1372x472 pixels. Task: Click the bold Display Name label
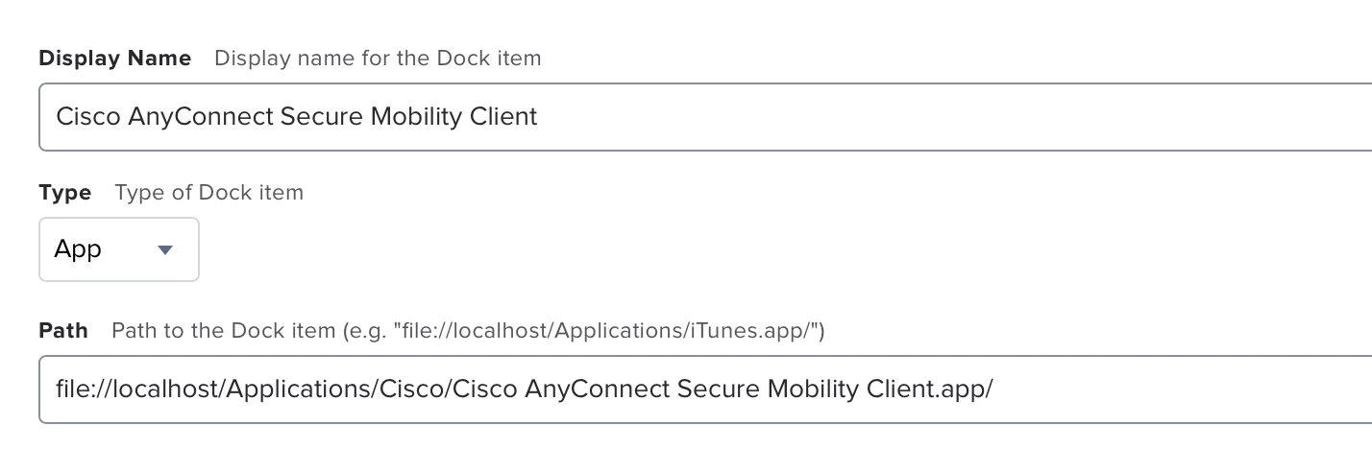pyautogui.click(x=114, y=59)
